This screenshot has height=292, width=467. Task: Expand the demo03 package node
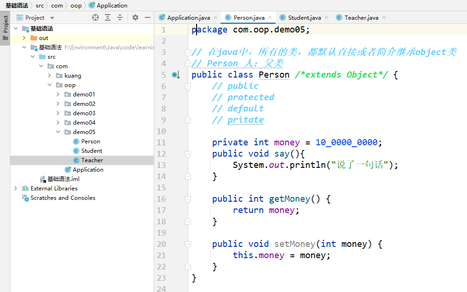point(58,113)
